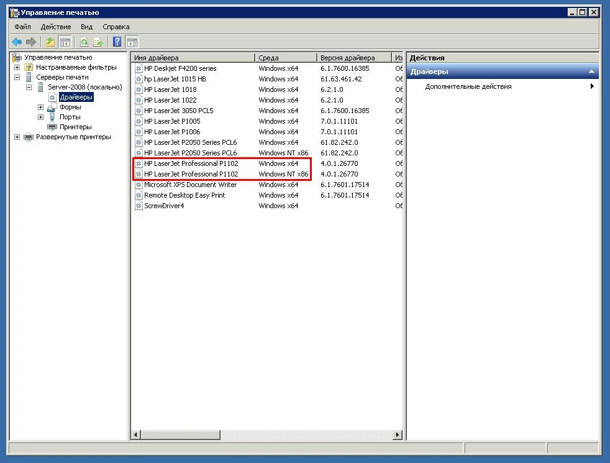The width and height of the screenshot is (610, 463).
Task: Click the window's title bar system icon
Action: 14,12
